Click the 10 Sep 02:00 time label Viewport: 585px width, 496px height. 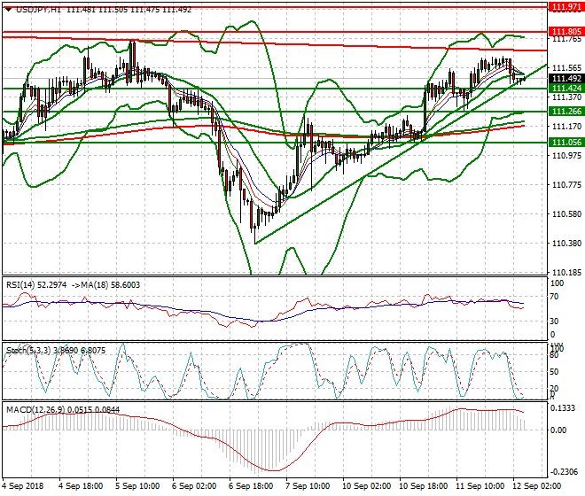point(367,486)
